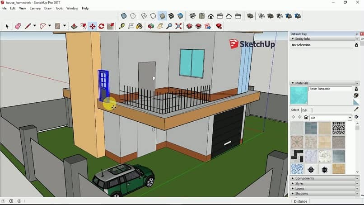Click the Send to LayOut icon
This screenshot has height=205, width=364.
pos(208,26)
